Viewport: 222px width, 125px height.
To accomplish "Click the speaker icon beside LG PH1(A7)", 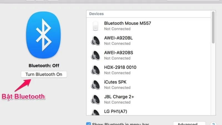I will [x=95, y=112].
